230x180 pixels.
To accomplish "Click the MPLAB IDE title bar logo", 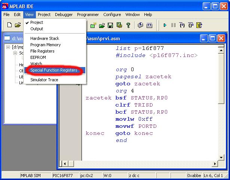I will (x=5, y=6).
